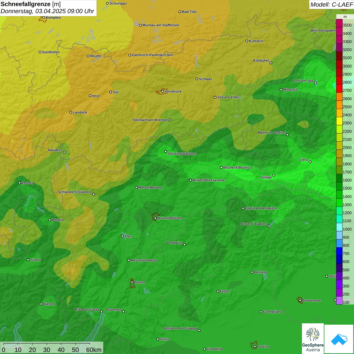Click the Sonthofen label

click(x=51, y=52)
